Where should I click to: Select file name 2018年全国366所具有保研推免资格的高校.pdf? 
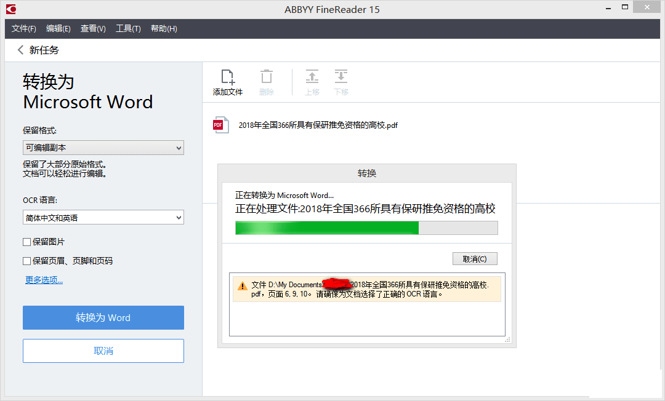[x=318, y=125]
